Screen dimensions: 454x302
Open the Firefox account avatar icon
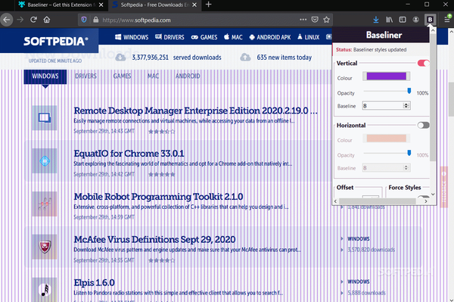[x=415, y=20]
